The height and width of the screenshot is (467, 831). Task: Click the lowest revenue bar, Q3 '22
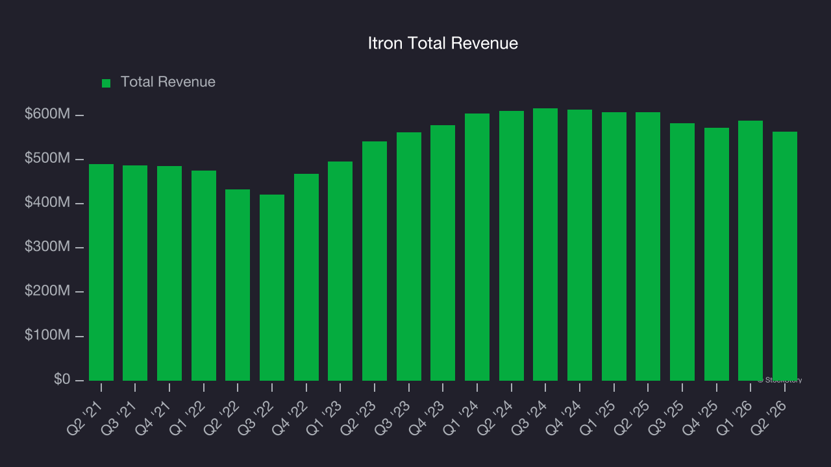coord(272,287)
